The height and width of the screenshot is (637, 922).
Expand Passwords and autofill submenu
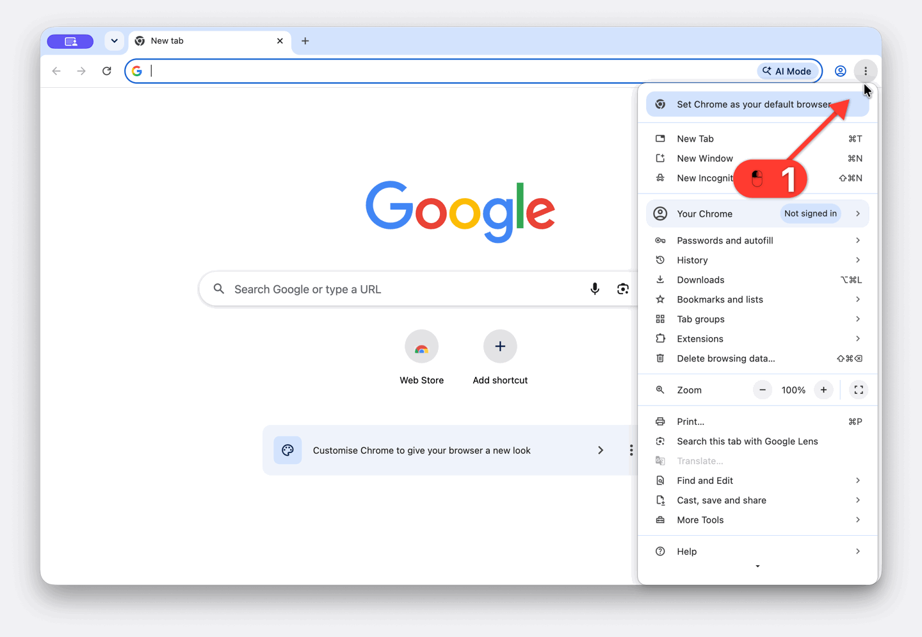(757, 240)
